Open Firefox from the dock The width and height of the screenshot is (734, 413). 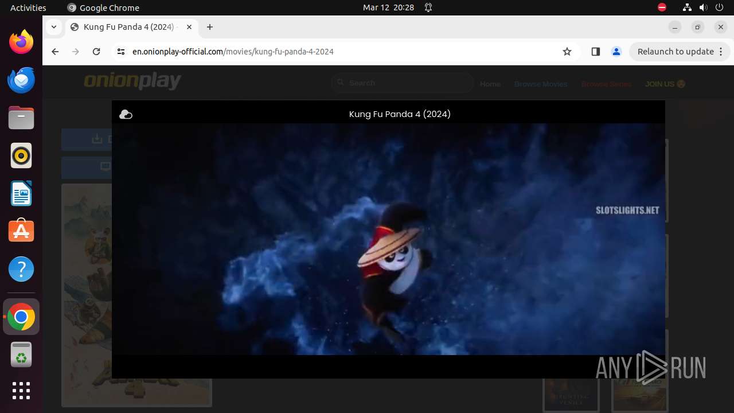point(21,42)
